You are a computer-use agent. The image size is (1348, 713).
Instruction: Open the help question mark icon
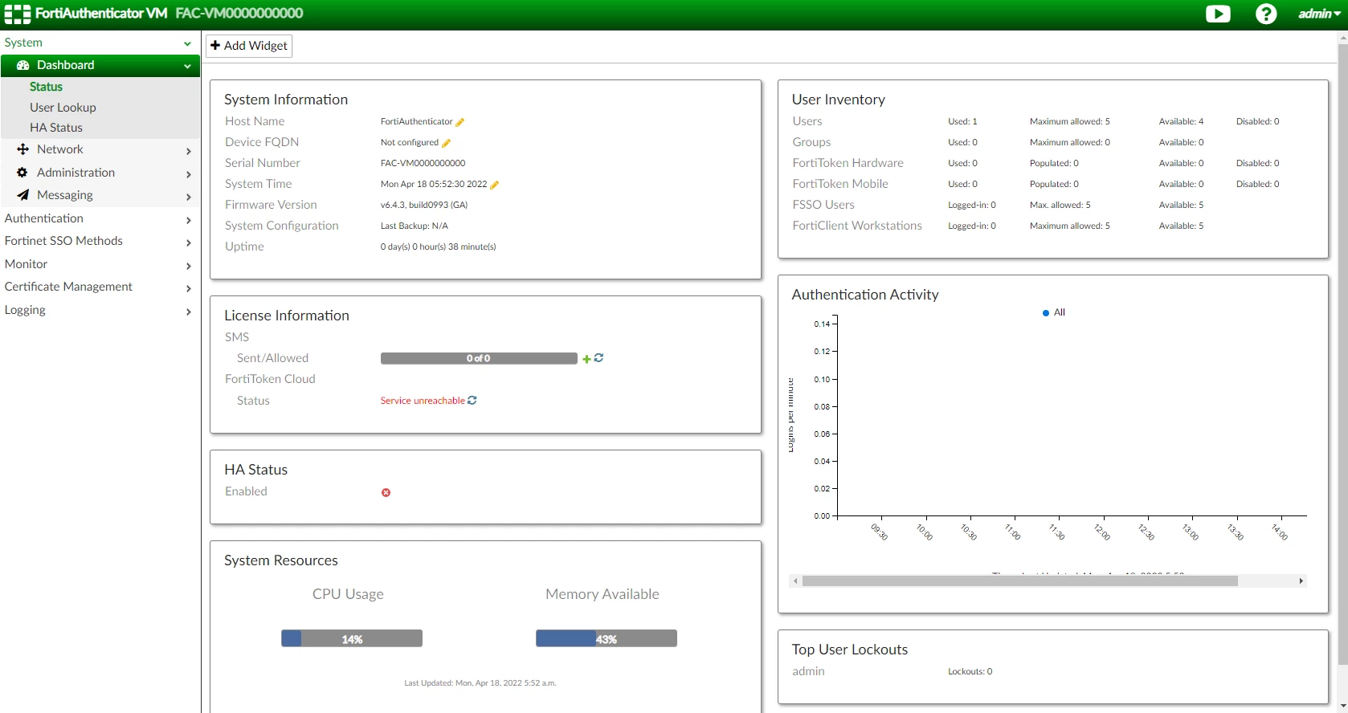click(x=1266, y=14)
